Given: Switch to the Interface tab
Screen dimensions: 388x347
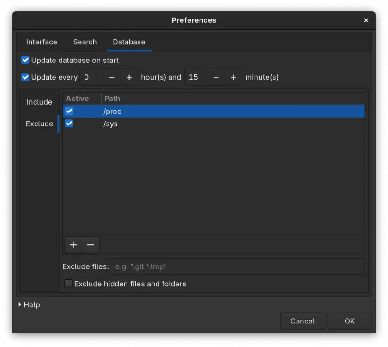Looking at the screenshot, I should point(42,42).
